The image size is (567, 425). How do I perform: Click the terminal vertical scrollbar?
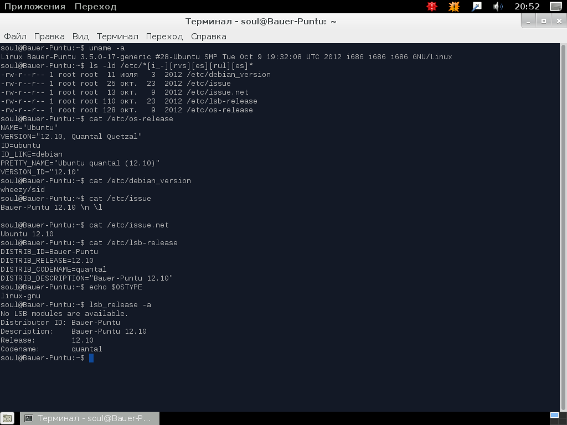[563, 227]
